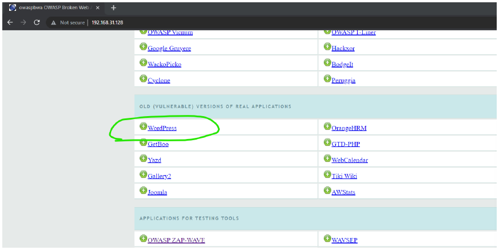499x250 pixels.
Task: Launch the Cyclone link
Action: coord(159,80)
